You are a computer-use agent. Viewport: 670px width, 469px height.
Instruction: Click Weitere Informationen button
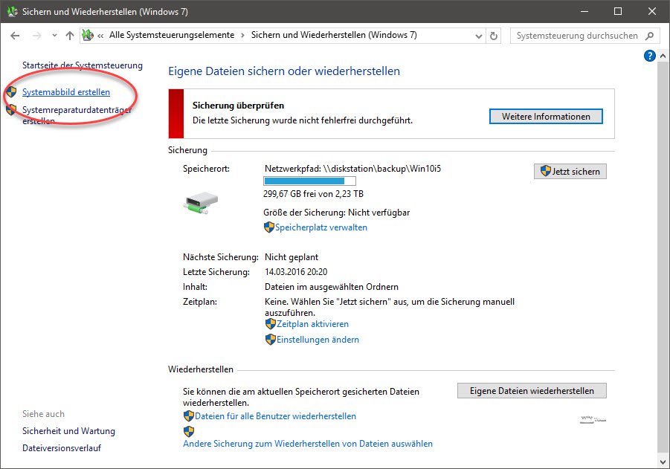(546, 117)
